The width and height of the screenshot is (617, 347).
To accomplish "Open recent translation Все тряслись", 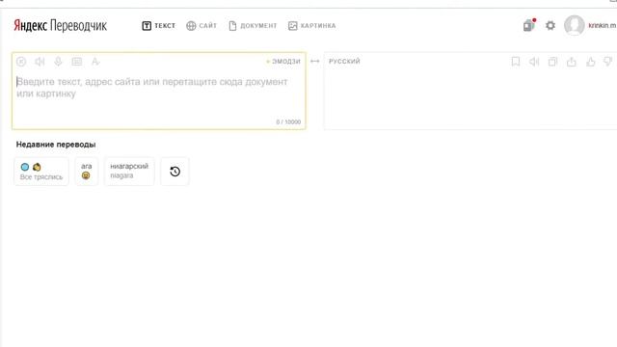I will coord(41,172).
